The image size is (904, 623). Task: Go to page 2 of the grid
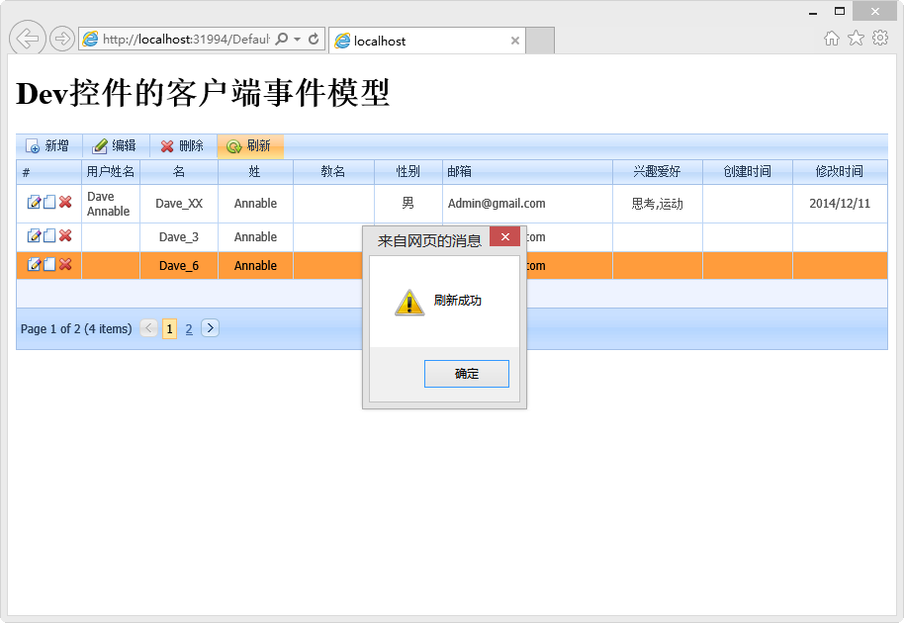tap(189, 329)
